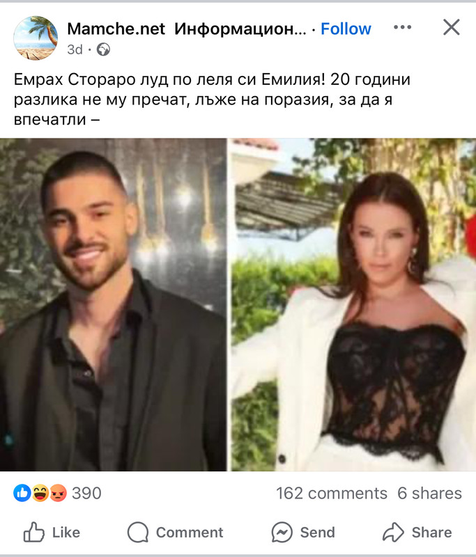Click the angry reaction emoji
476x557 pixels.
(x=59, y=493)
